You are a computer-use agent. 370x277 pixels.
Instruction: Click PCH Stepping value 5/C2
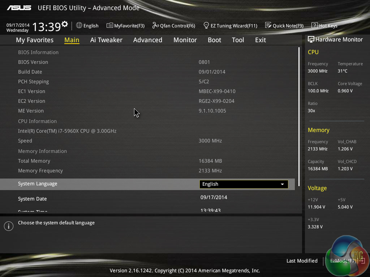(204, 82)
